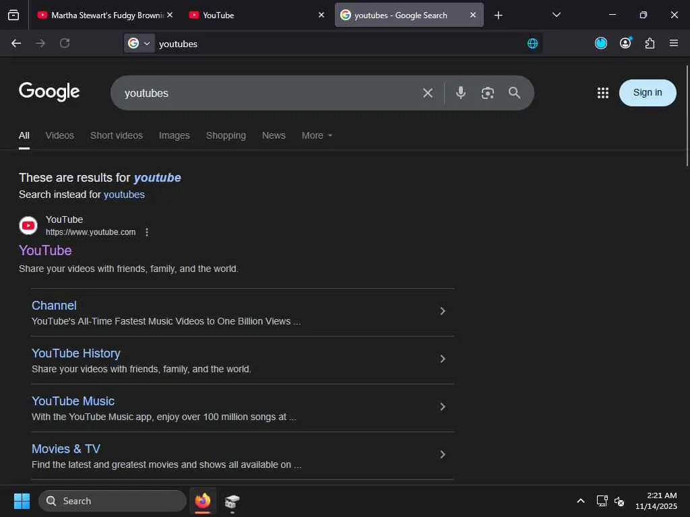Image resolution: width=690 pixels, height=517 pixels.
Task: Click the Firefox taskbar icon
Action: [x=203, y=501]
